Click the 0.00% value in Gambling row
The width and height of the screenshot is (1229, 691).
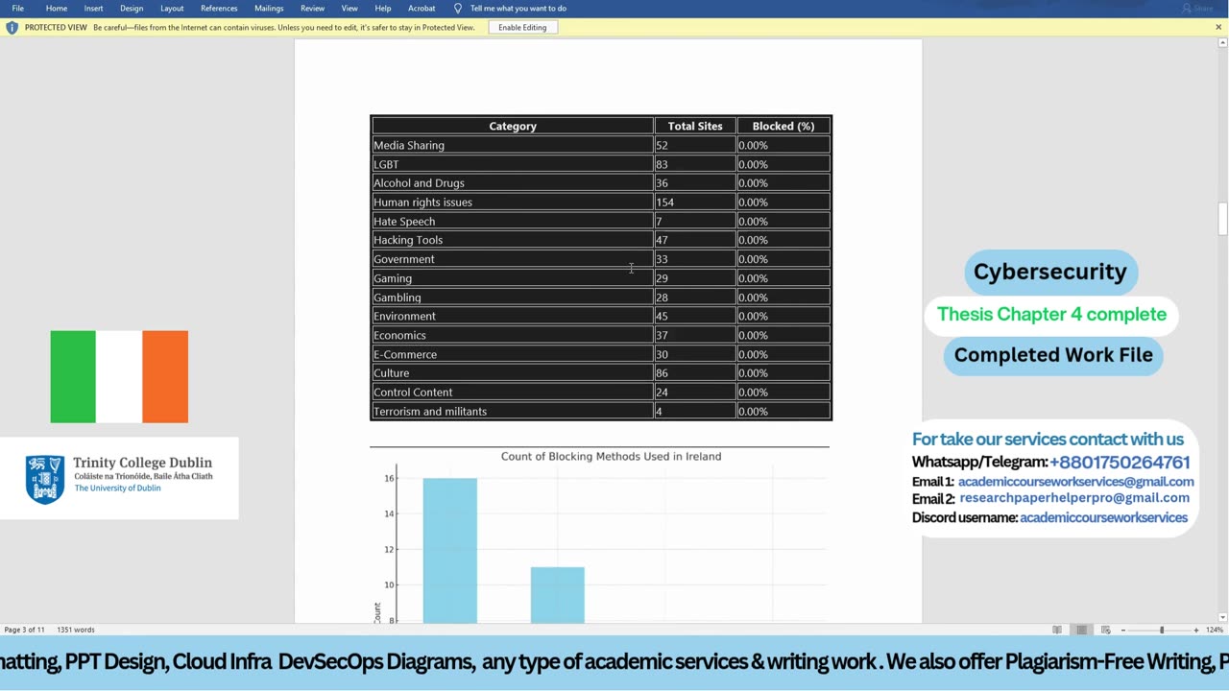click(x=753, y=298)
